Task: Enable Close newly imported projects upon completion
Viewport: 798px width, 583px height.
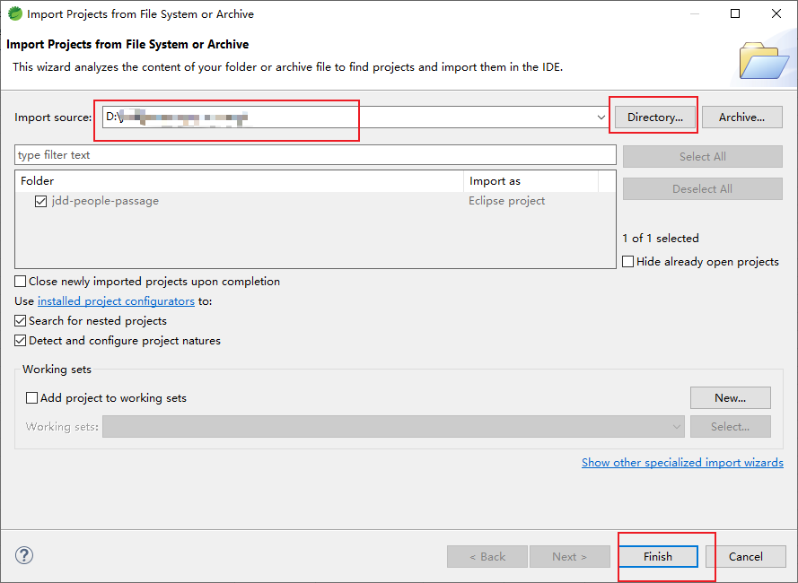Action: click(22, 282)
